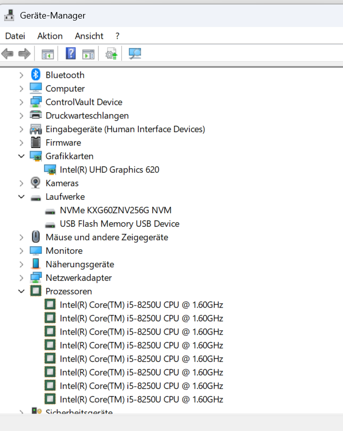
Task: Select 'Mäuse und andere Zeigegeräte' label
Action: coord(107,237)
